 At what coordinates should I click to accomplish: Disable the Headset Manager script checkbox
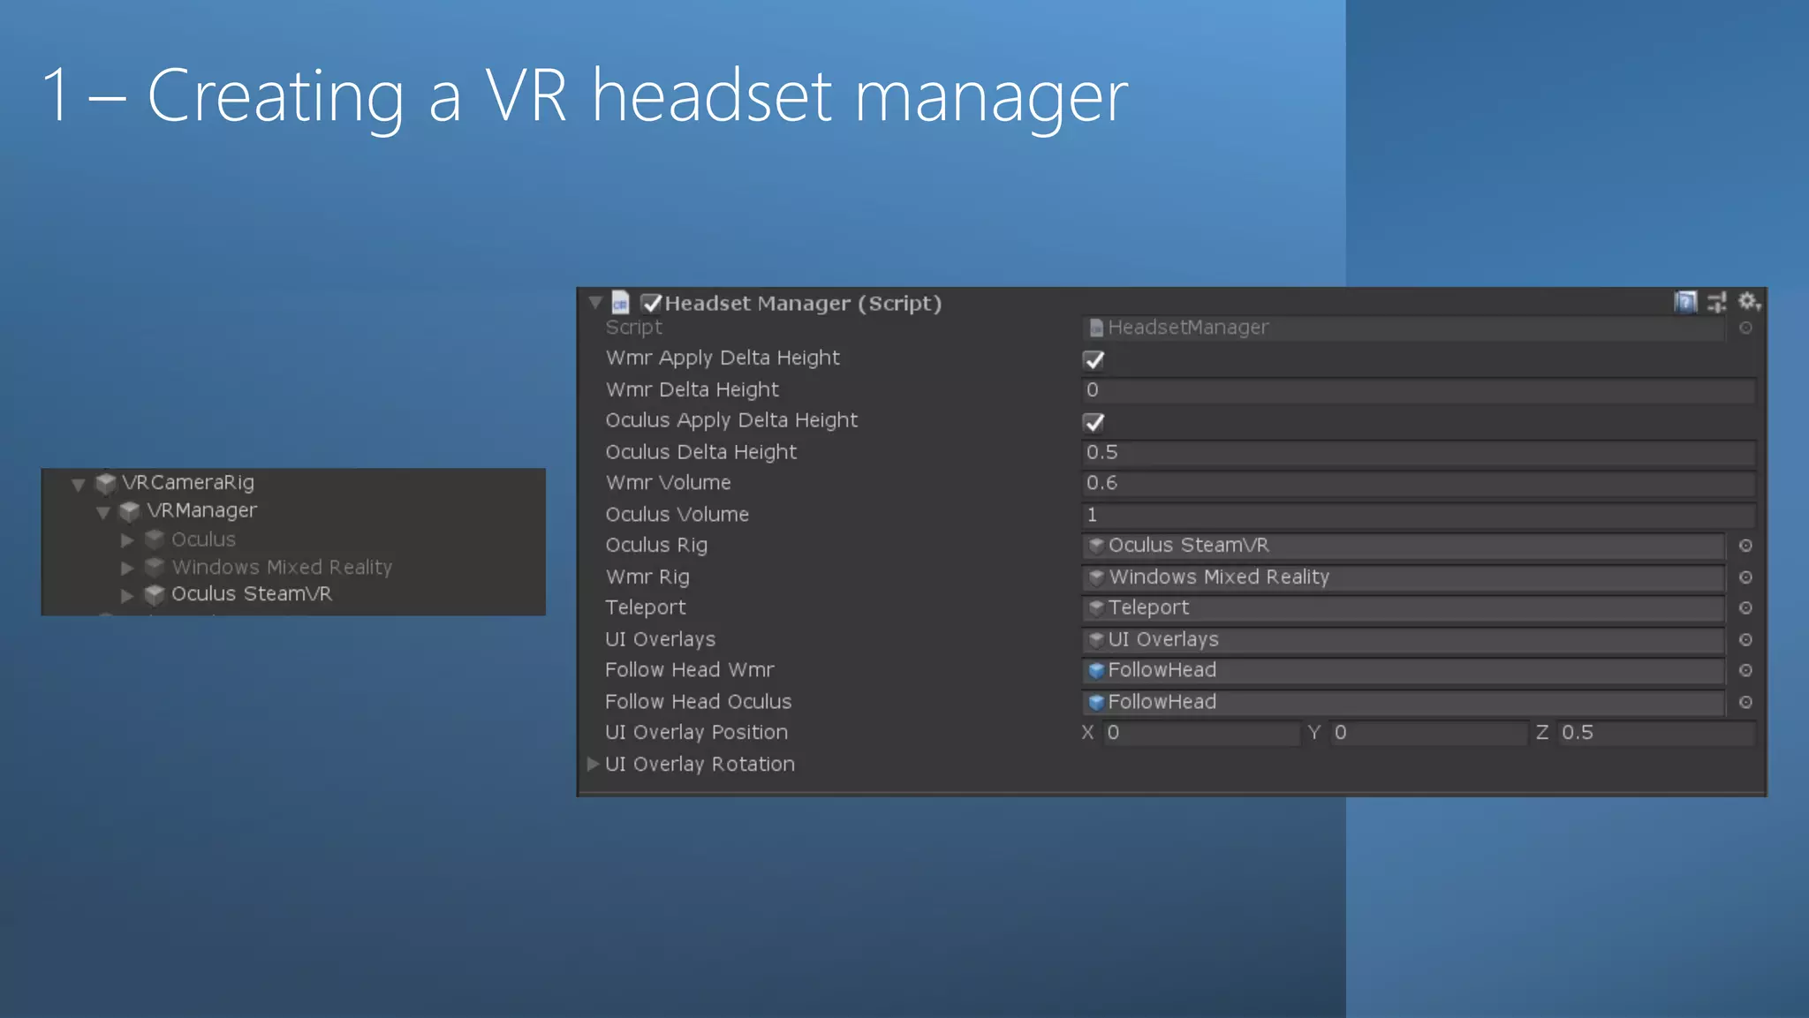tap(651, 304)
